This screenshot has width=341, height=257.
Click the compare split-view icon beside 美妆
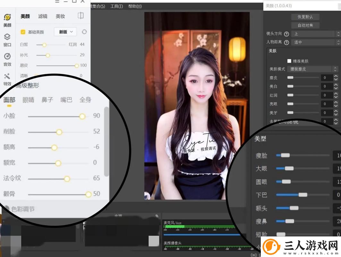coord(81,16)
